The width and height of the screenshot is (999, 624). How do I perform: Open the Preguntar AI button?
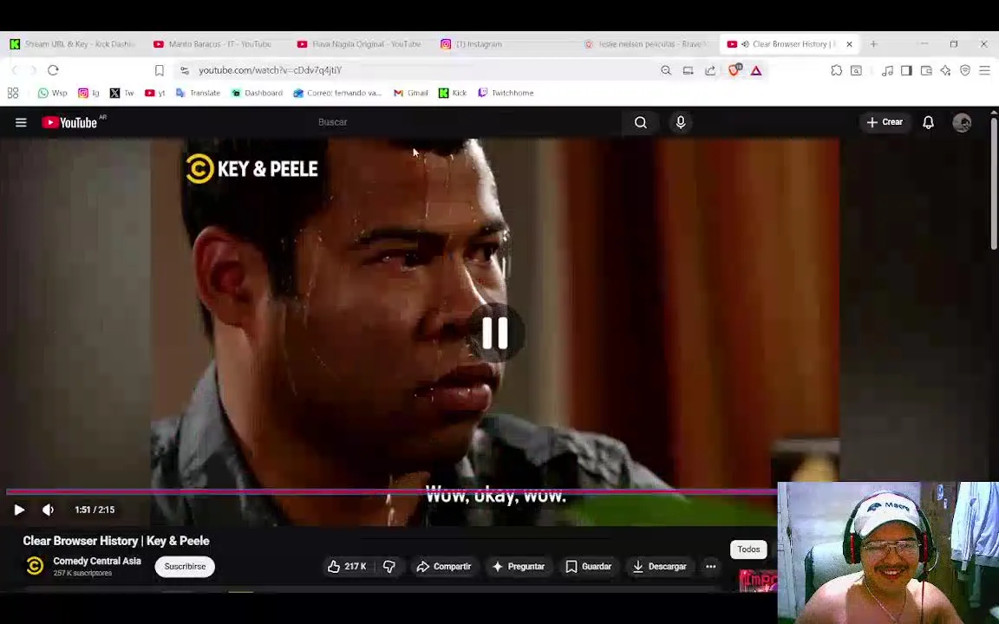point(519,566)
